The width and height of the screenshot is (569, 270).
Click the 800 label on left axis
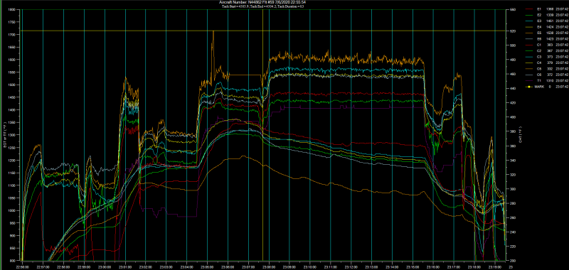(x=13, y=261)
